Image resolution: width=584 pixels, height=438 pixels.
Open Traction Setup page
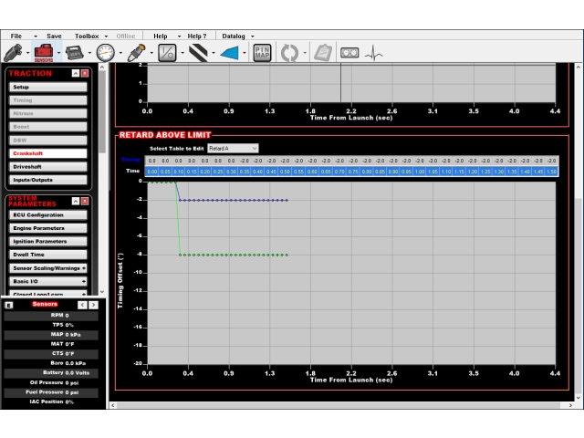pyautogui.click(x=48, y=87)
